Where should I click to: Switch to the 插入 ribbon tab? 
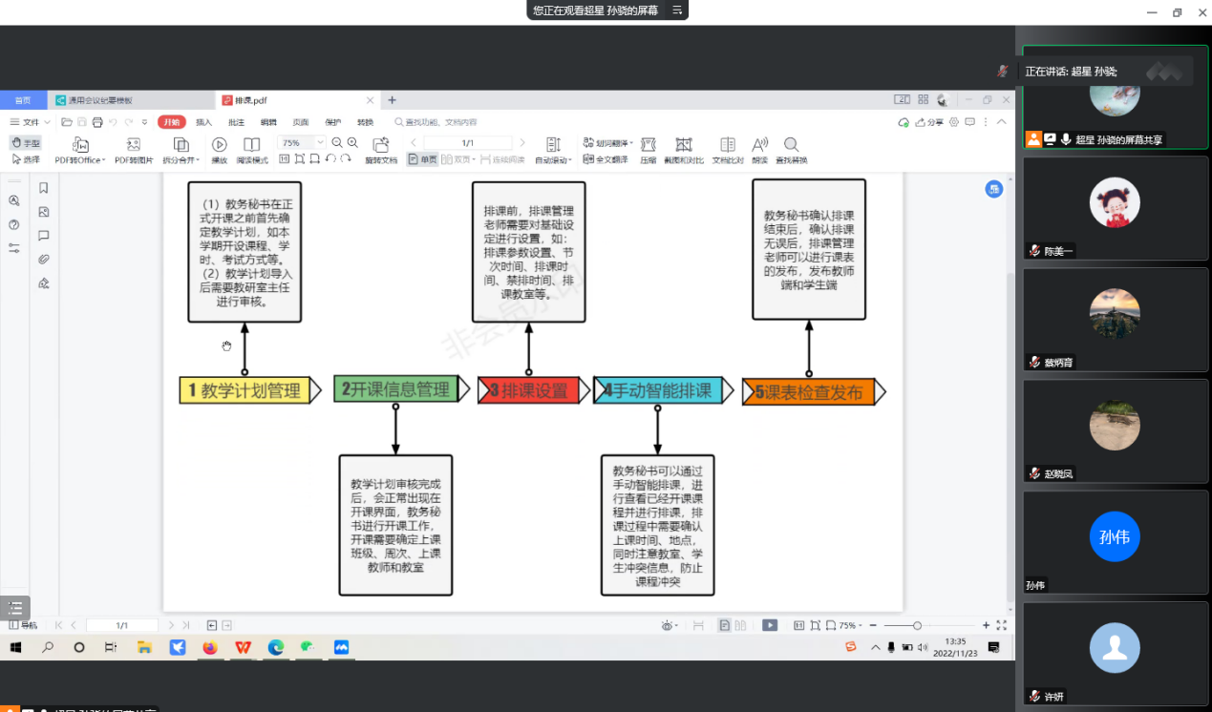(x=203, y=122)
